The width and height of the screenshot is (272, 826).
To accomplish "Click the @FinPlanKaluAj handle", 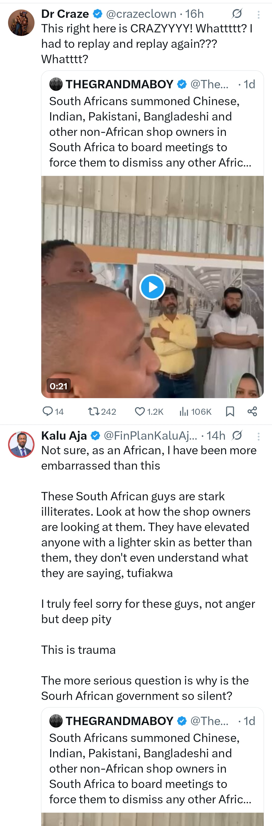I will [x=151, y=435].
